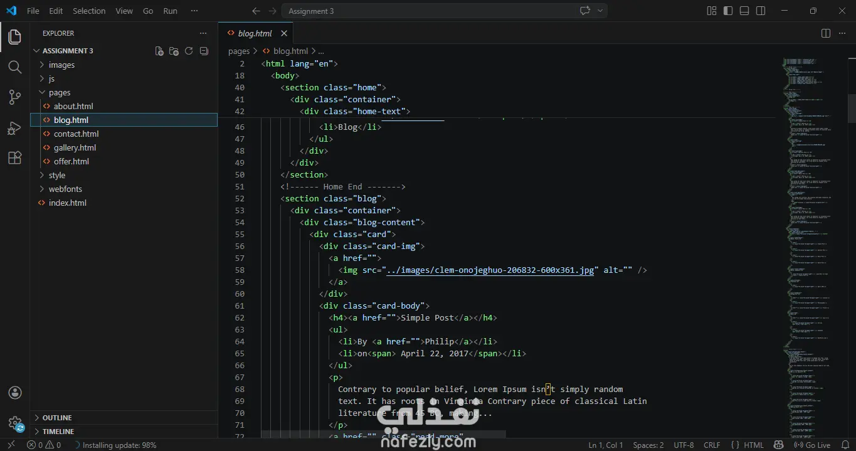856x451 pixels.
Task: Select the blog.html editor tab
Action: pos(255,33)
